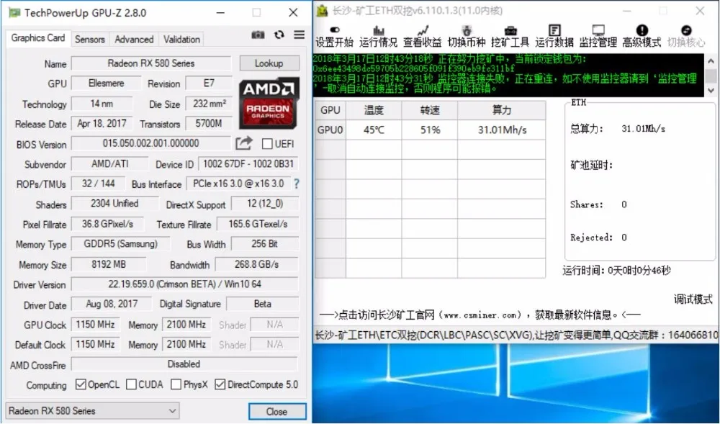The height and width of the screenshot is (424, 720).
Task: Click the Shaders 2304 Unified field
Action: pyautogui.click(x=114, y=203)
